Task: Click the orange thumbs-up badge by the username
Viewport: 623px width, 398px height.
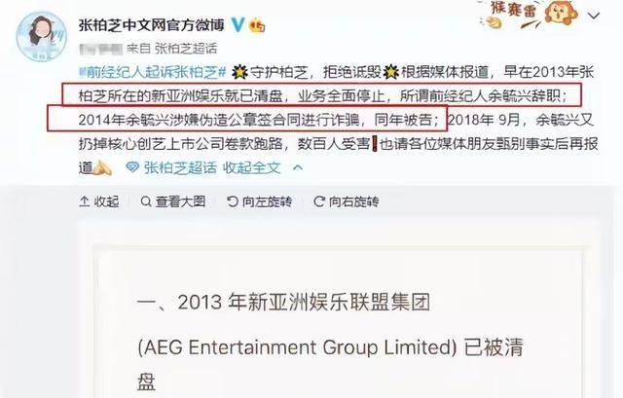Action: (257, 26)
